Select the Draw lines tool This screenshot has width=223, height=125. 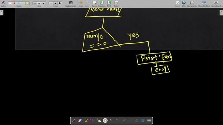click(x=130, y=120)
